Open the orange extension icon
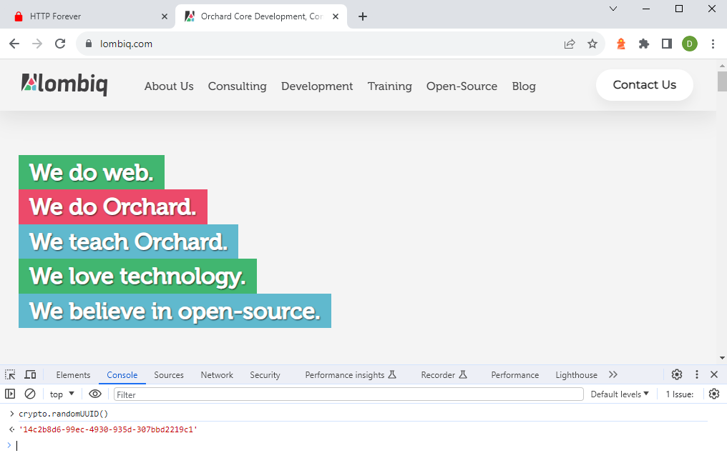727x463 pixels. tap(621, 44)
